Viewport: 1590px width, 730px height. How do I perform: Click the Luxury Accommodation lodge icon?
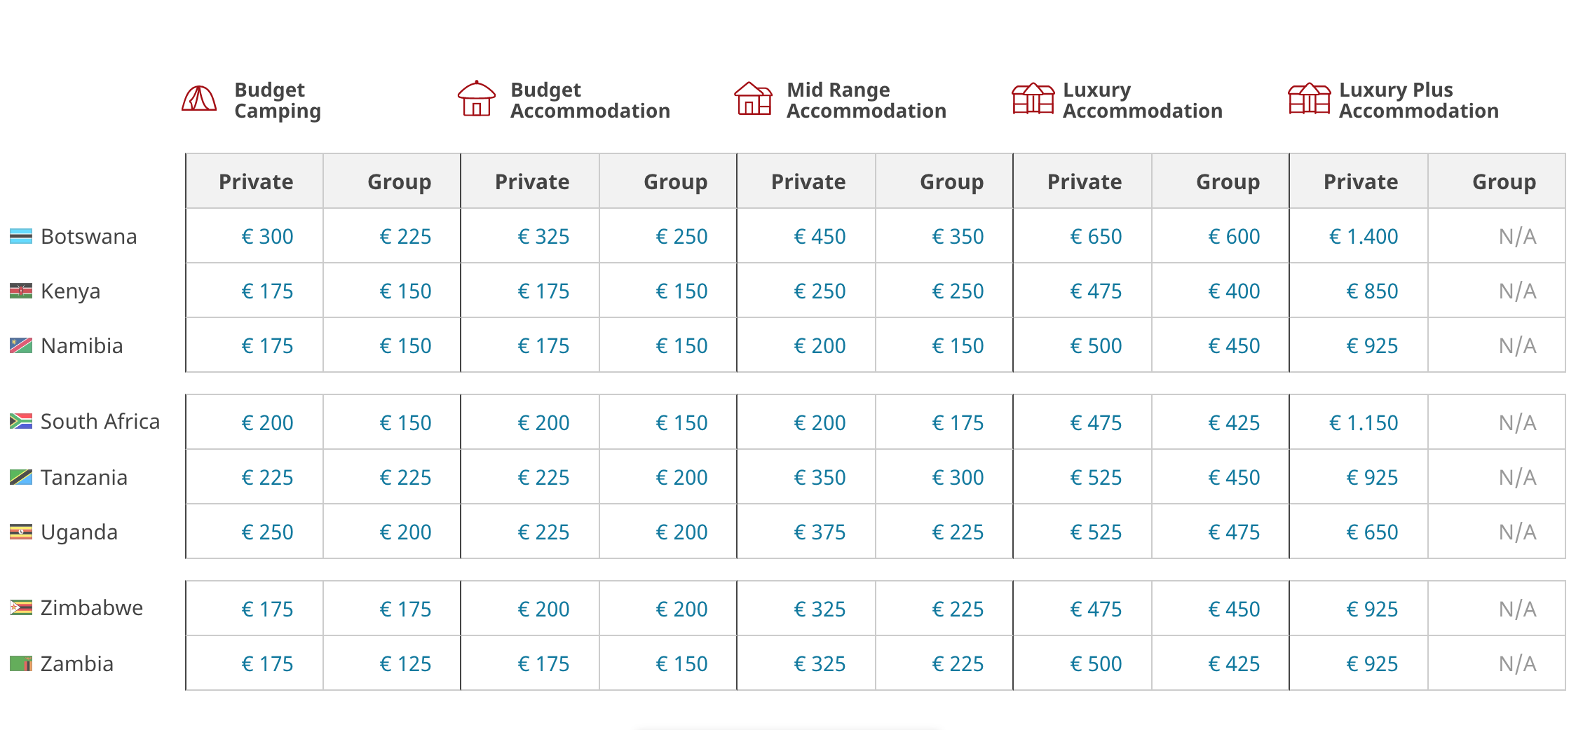(1032, 99)
